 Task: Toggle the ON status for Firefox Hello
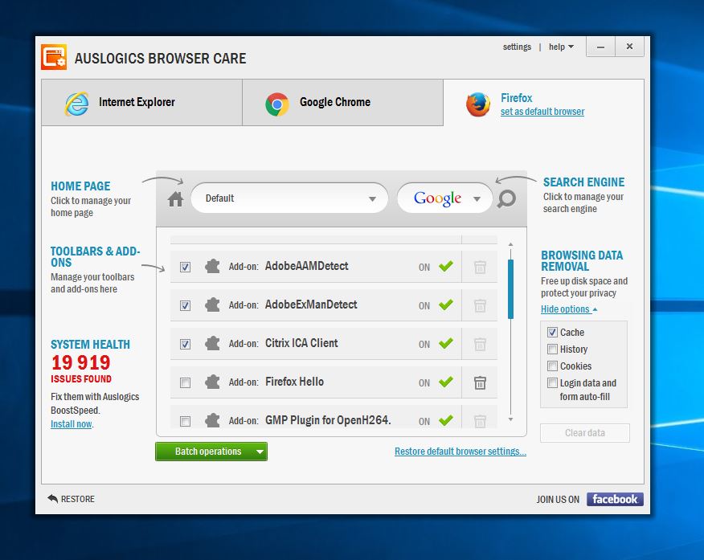tap(424, 382)
